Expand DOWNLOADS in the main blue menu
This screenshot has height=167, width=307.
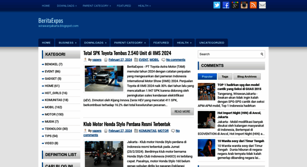[95, 43]
